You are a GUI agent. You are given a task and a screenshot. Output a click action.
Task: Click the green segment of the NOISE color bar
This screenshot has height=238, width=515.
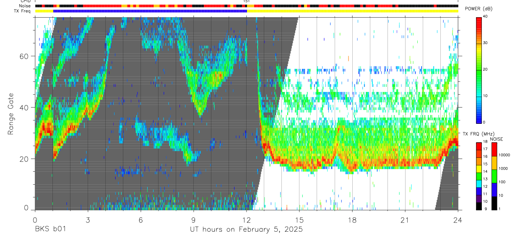point(494,176)
